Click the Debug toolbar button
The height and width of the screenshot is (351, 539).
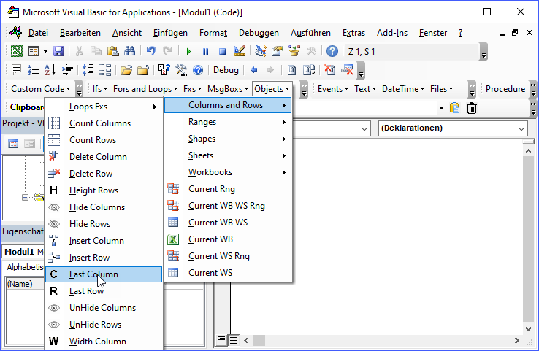[x=226, y=70]
